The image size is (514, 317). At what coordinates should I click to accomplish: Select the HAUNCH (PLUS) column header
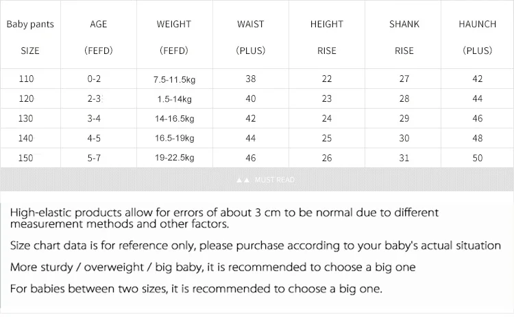tap(477, 38)
